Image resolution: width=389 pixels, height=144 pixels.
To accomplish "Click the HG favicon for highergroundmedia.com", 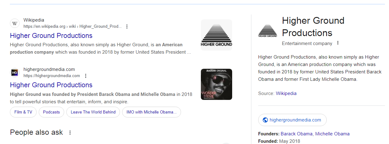I will tap(15, 73).
